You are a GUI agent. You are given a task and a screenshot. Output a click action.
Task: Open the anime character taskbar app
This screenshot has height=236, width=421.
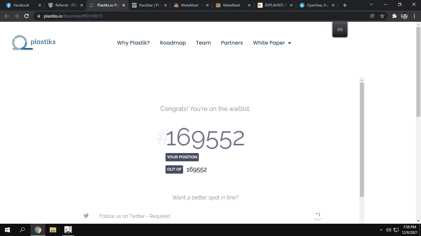[x=68, y=230]
